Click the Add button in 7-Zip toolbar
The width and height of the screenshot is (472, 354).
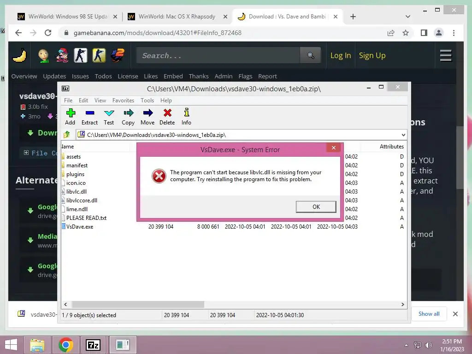(x=70, y=117)
